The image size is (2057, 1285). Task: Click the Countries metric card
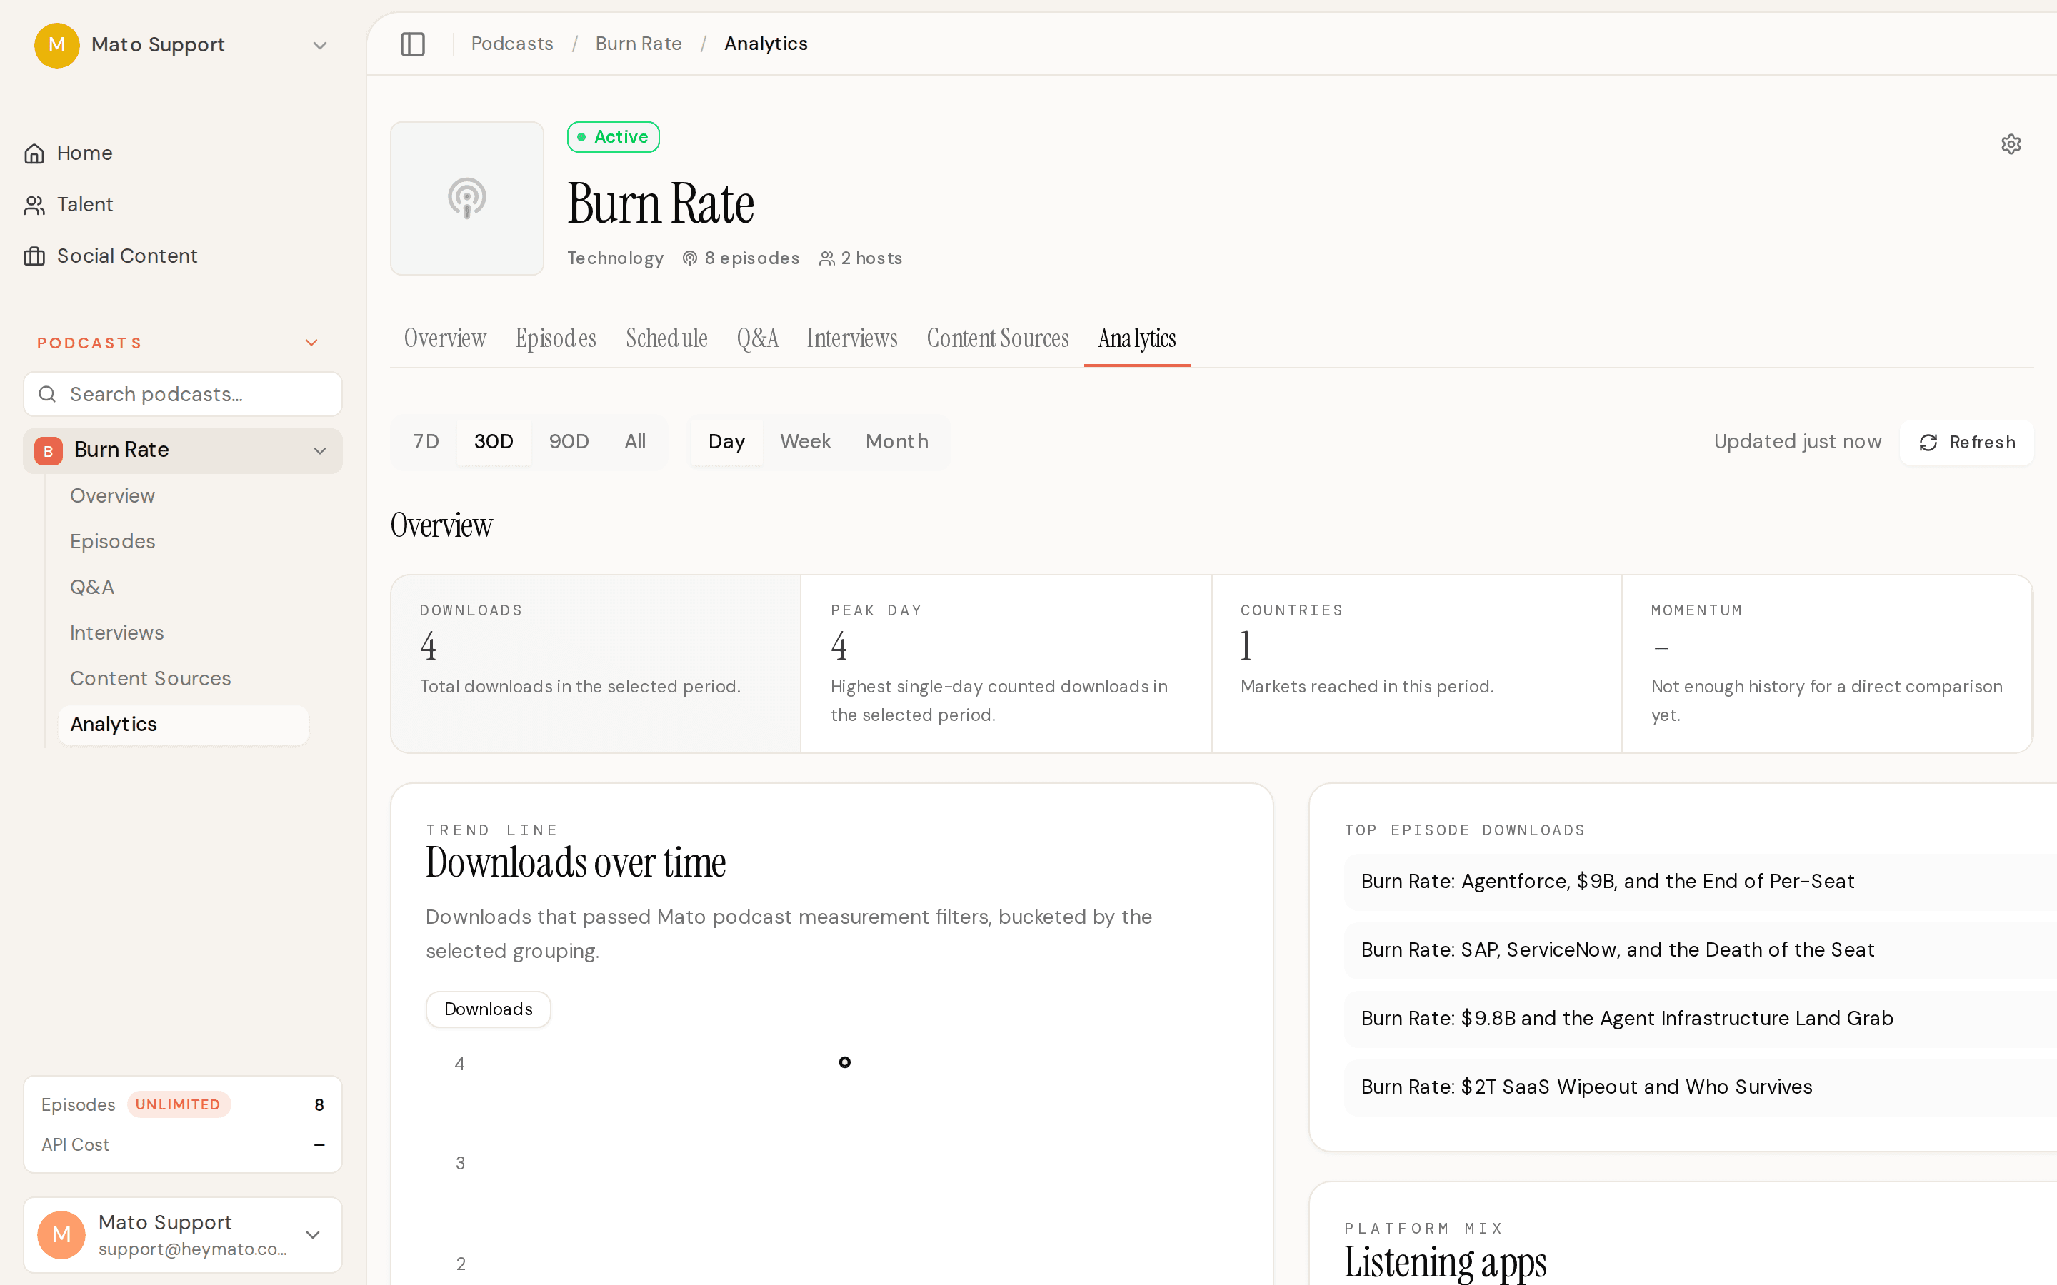point(1417,664)
